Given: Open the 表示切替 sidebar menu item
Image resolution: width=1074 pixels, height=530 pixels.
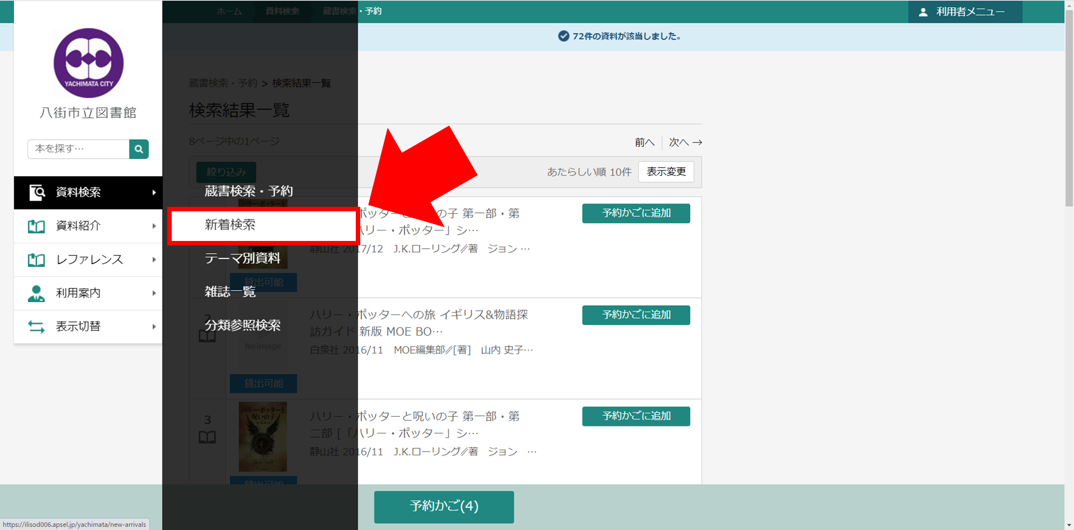Looking at the screenshot, I should click(x=88, y=326).
